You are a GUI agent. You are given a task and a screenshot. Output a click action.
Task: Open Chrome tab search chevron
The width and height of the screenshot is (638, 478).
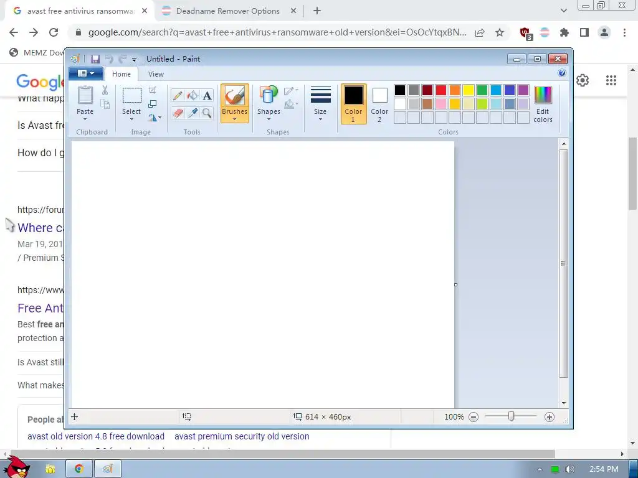(563, 11)
